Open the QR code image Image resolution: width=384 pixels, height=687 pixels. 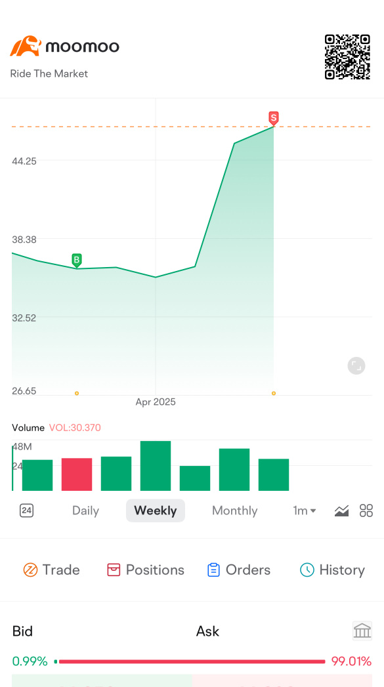(x=347, y=57)
